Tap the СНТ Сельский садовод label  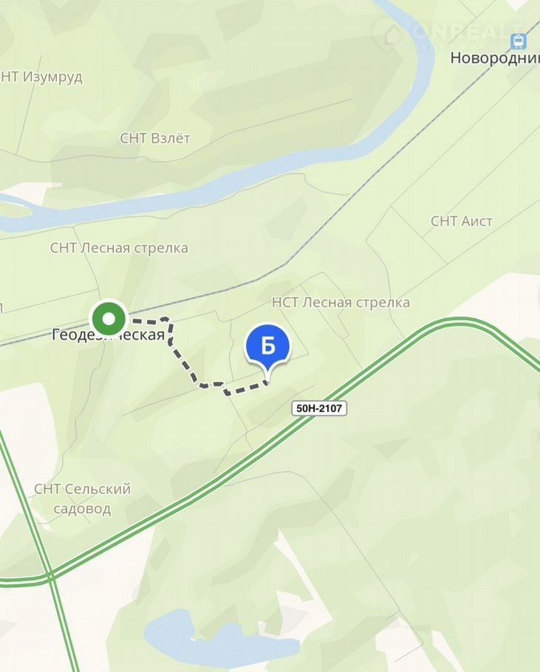click(x=82, y=498)
